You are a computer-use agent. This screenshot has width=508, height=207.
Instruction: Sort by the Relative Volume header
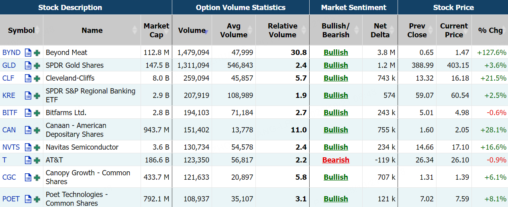pyautogui.click(x=282, y=30)
